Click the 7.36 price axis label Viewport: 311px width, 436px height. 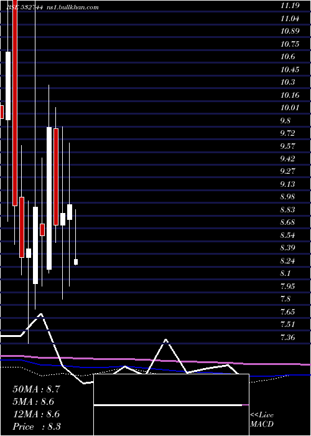coord(287,338)
